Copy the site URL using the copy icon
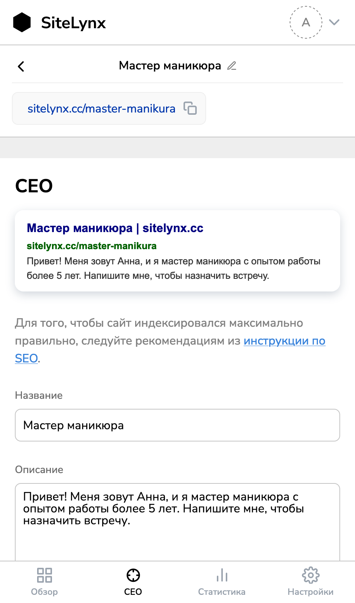 (x=190, y=108)
